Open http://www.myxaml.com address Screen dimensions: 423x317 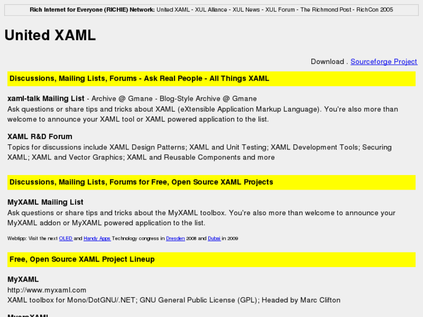click(x=47, y=290)
